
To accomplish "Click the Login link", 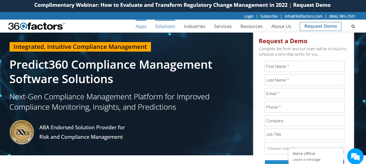I will pyautogui.click(x=249, y=16).
